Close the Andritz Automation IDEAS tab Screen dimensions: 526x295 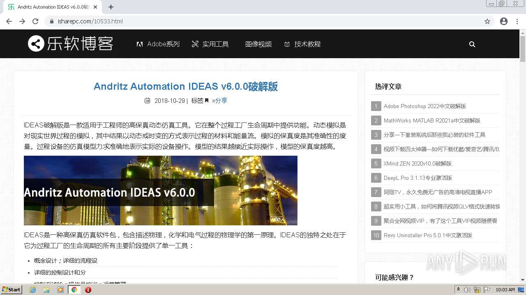pos(96,7)
